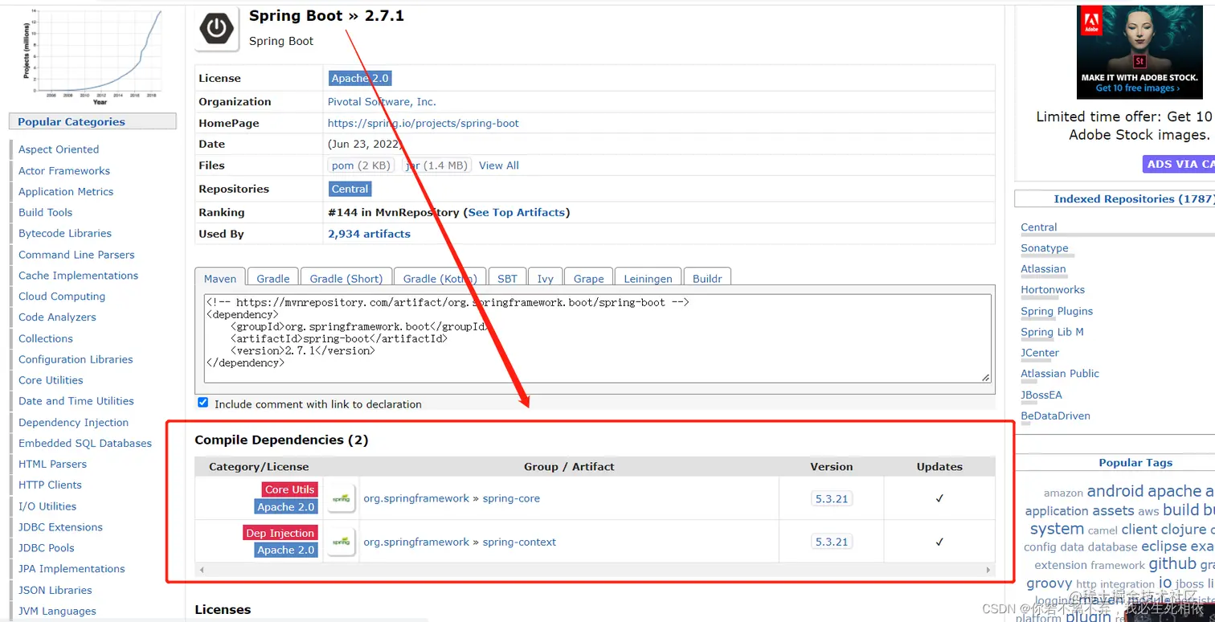Click the Apache 2.0 badge in License row
Viewport: 1215px width, 622px height.
click(359, 78)
